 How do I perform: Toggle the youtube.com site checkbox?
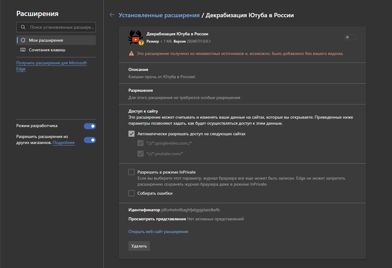click(141, 154)
